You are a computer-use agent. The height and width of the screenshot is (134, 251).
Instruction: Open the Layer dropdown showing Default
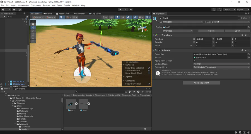pyautogui.click(x=231, y=22)
